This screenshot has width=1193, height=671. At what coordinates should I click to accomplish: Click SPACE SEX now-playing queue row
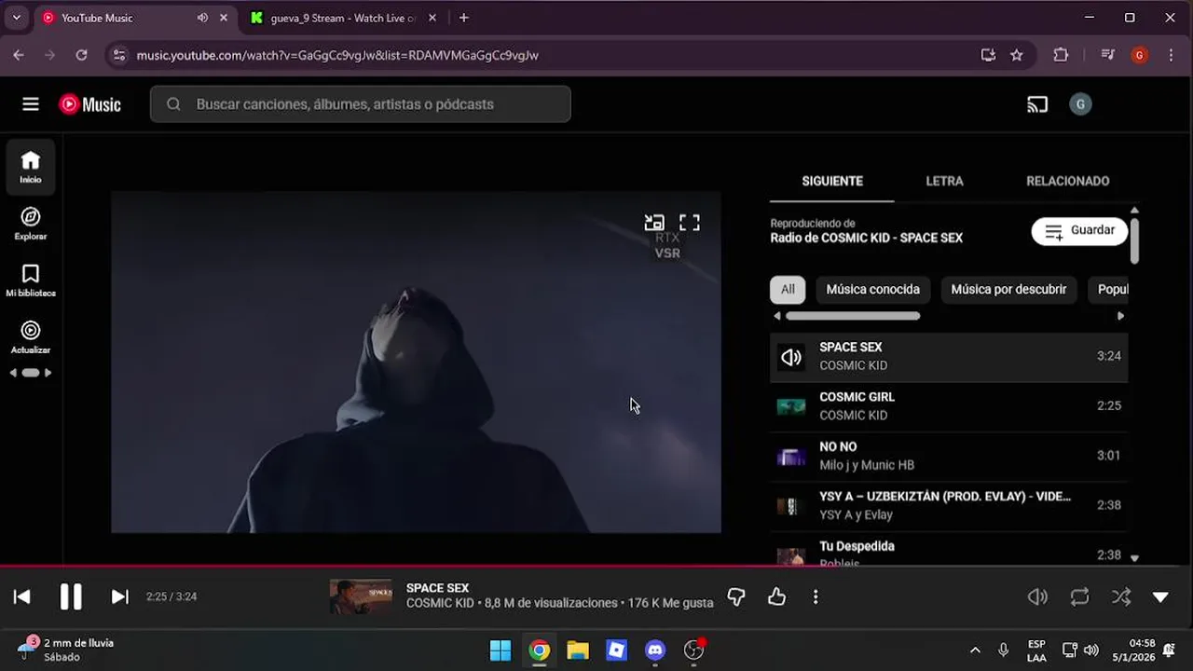point(949,357)
